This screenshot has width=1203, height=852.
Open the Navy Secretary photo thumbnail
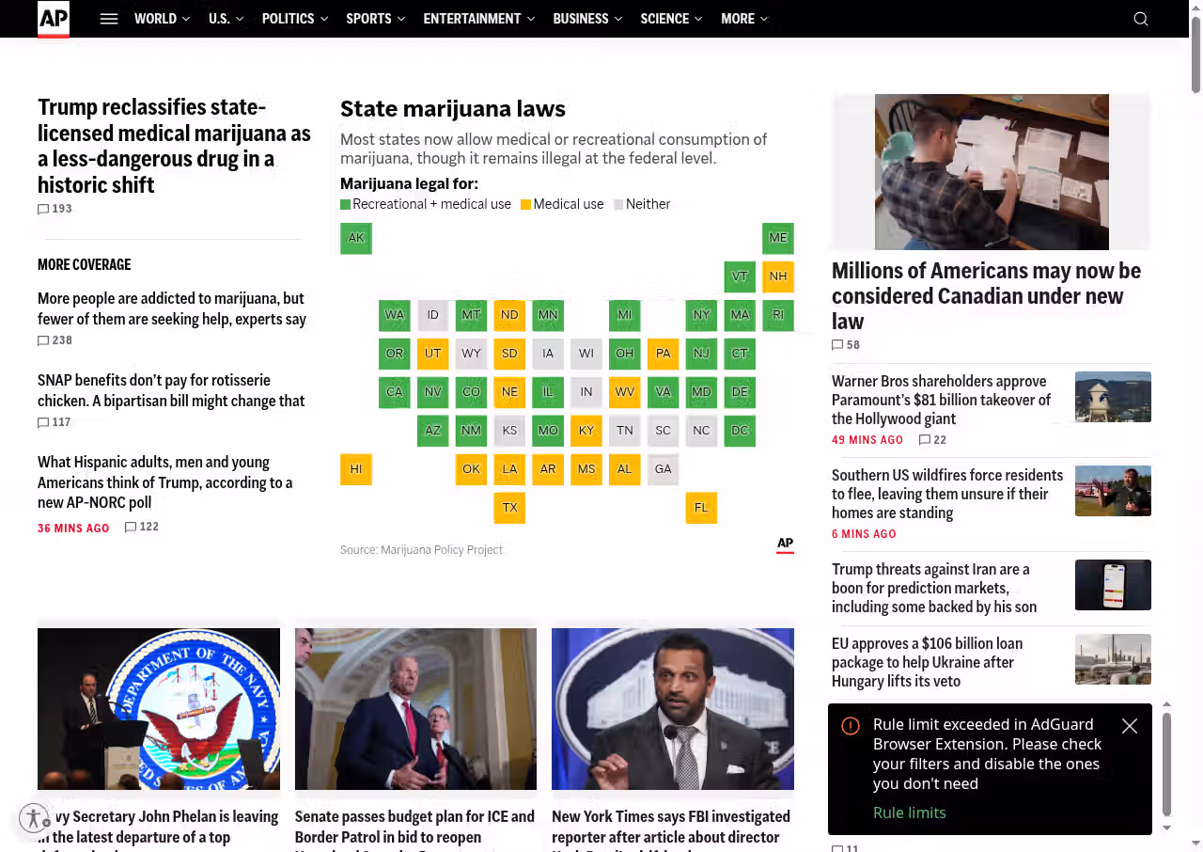(159, 708)
